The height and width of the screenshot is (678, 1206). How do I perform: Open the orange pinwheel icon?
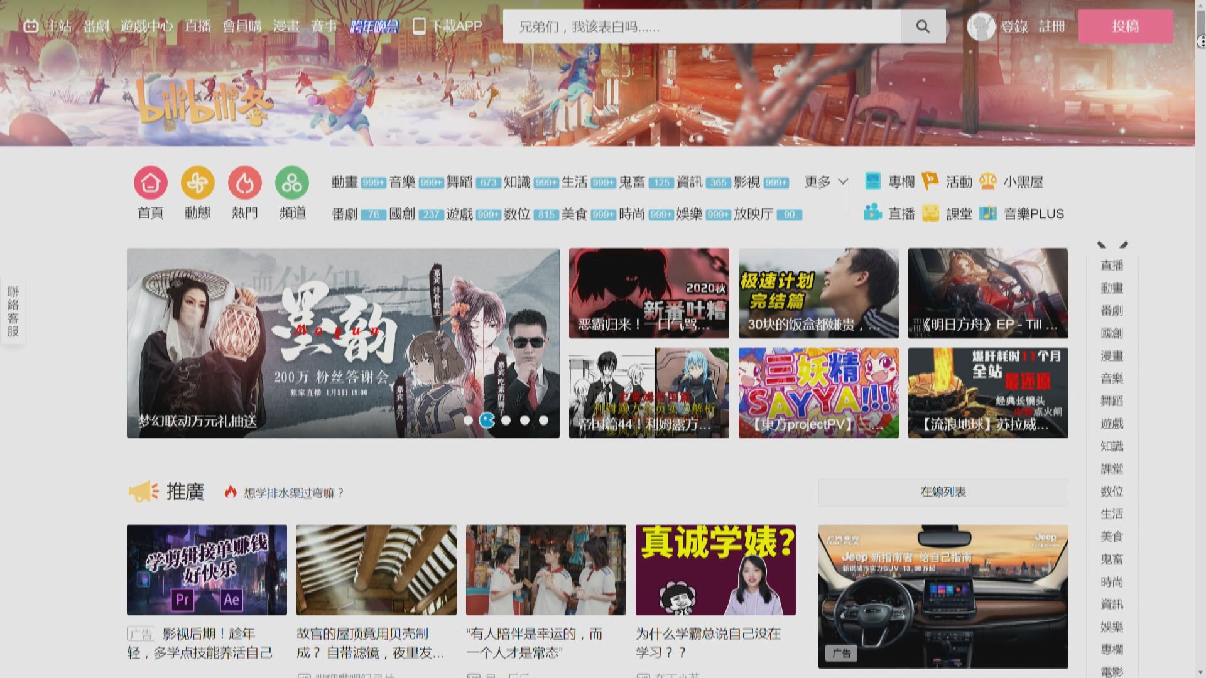click(197, 183)
